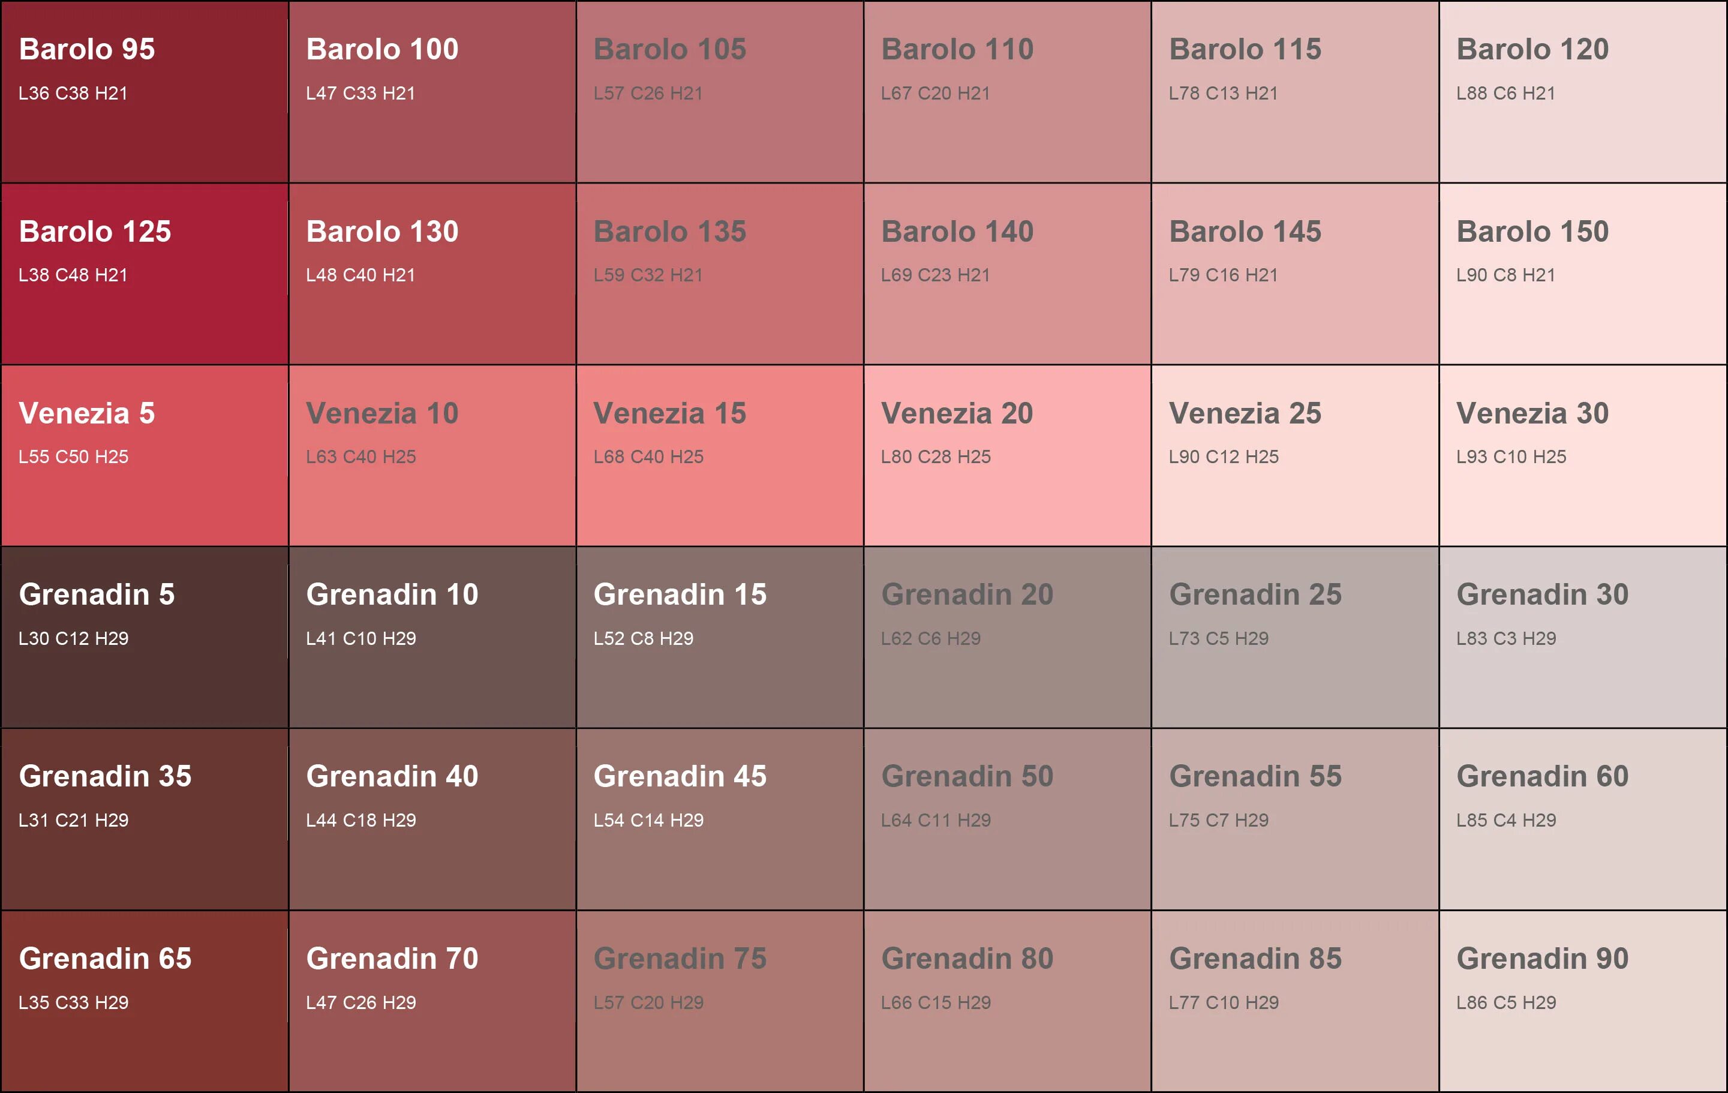
Task: Select the Grenadin 45 swatch
Action: [720, 819]
